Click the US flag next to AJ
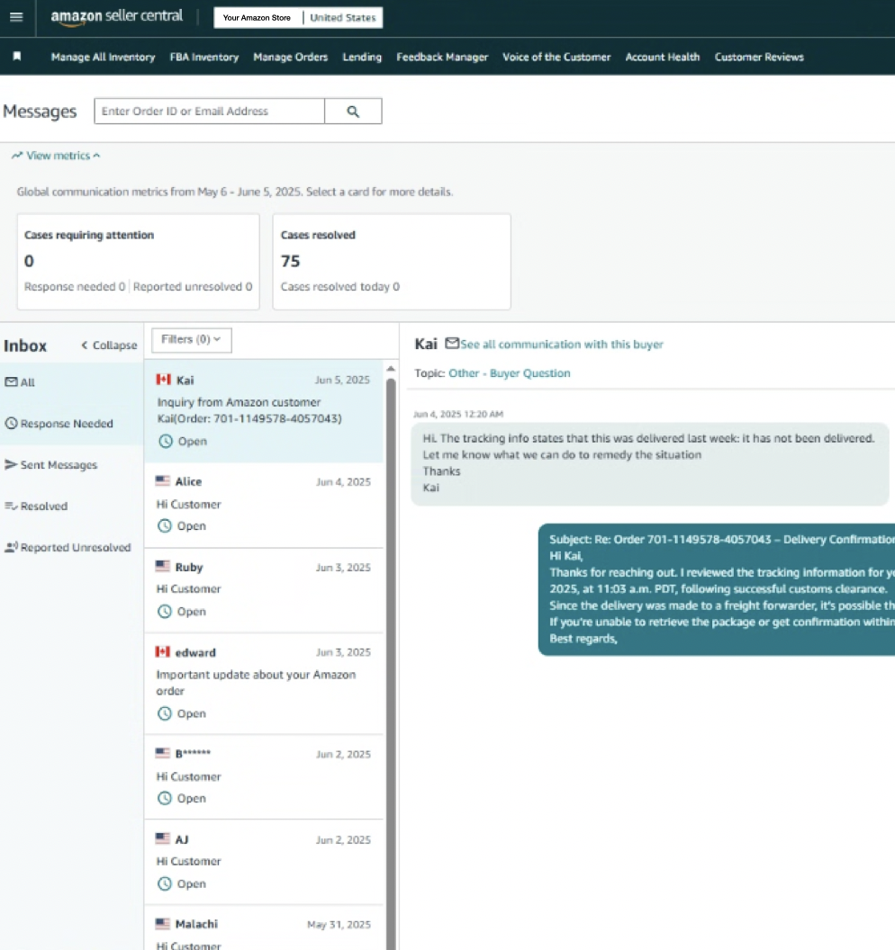The width and height of the screenshot is (895, 950). 162,838
